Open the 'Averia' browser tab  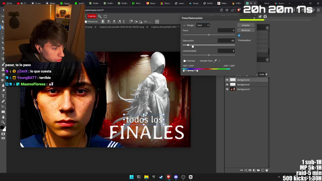point(279,3)
